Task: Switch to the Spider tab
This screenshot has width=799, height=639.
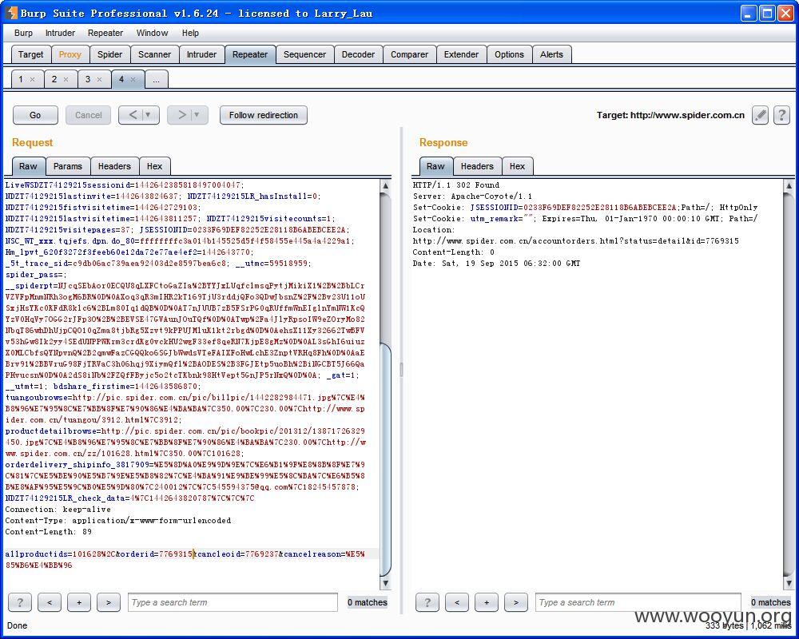Action: click(110, 54)
